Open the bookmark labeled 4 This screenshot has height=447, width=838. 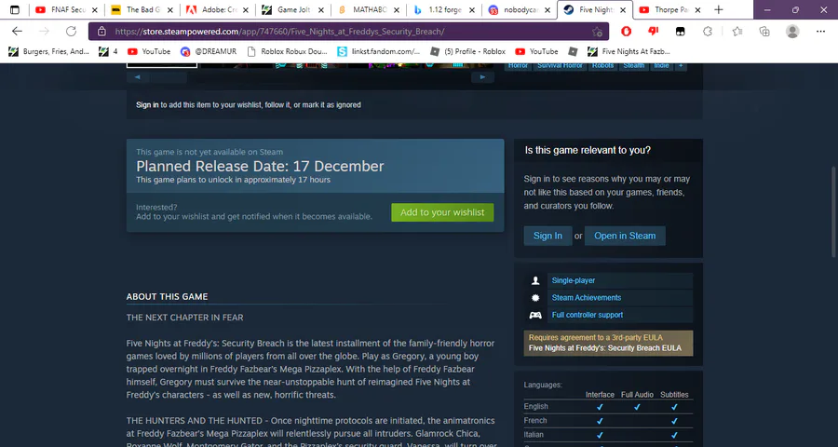(x=109, y=51)
